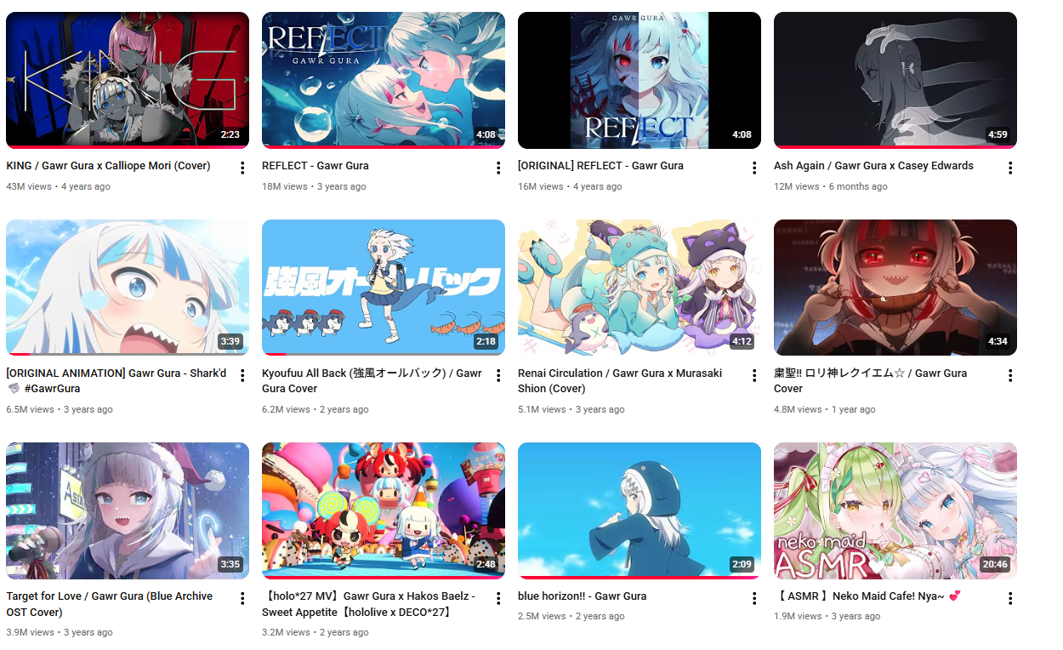1063x650 pixels.
Task: Open the KING / Gawr Gura x Calliope Mori title link
Action: [108, 166]
